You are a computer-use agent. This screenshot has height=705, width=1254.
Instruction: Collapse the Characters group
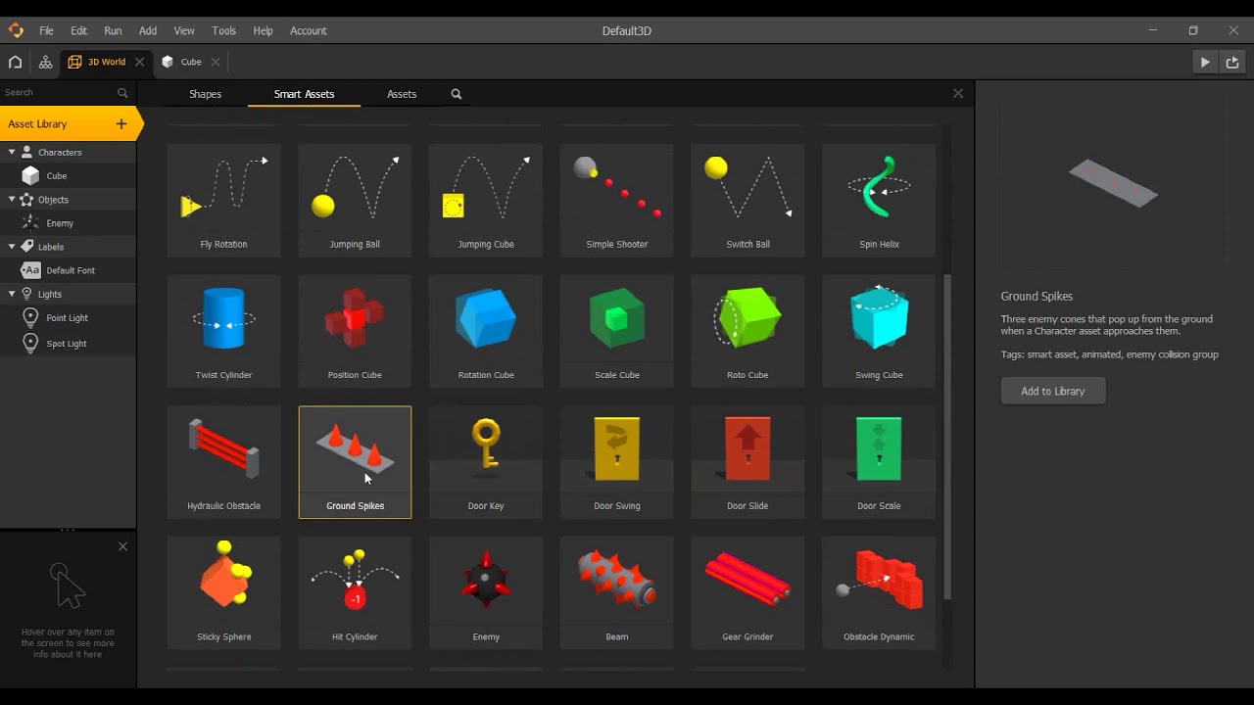(x=12, y=152)
